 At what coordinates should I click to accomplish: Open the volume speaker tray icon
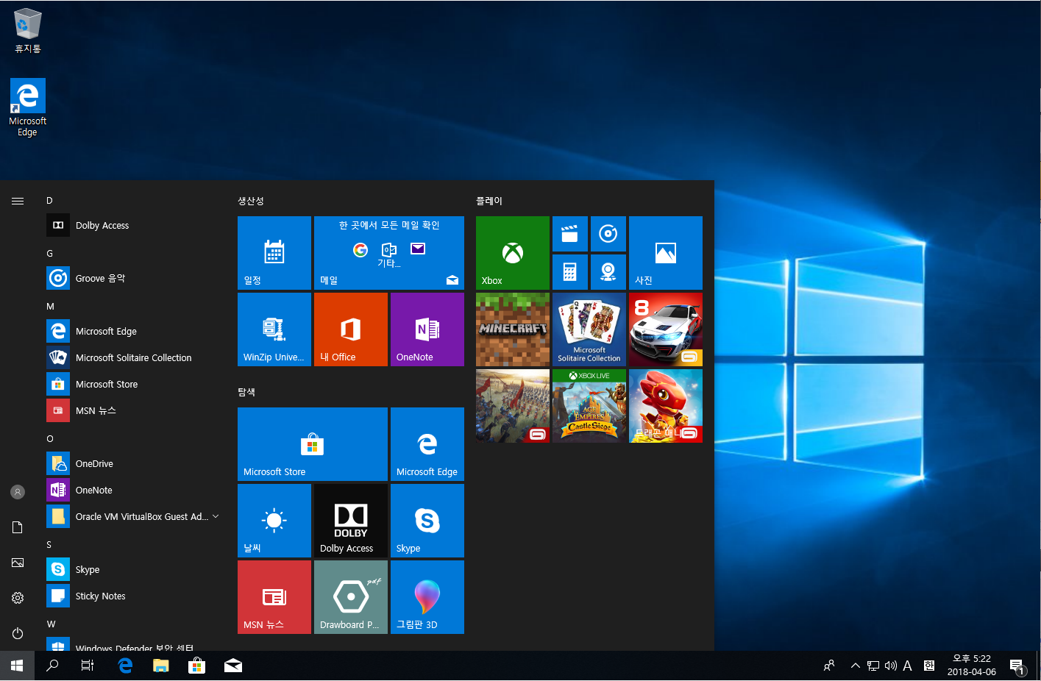pos(890,666)
